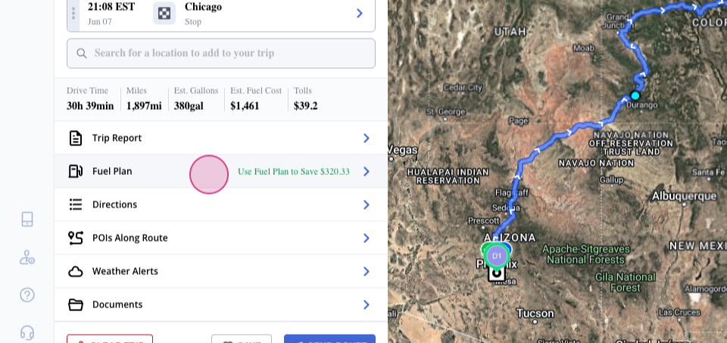Expand the Fuel Plan chevron arrow
This screenshot has width=727, height=343.
367,171
